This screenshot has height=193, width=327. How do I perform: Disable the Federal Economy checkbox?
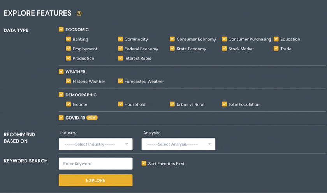(121, 49)
